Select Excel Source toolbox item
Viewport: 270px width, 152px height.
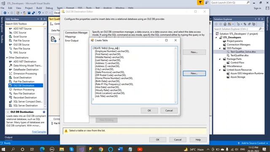pos(20,37)
